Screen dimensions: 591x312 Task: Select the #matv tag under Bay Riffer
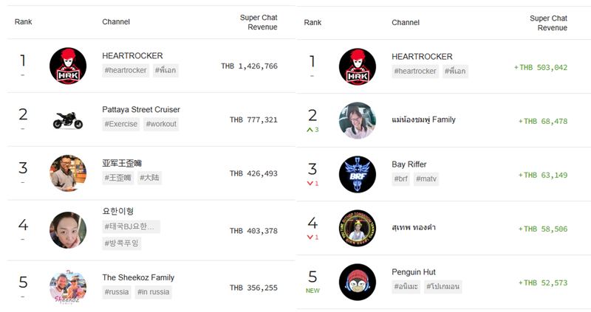426,179
